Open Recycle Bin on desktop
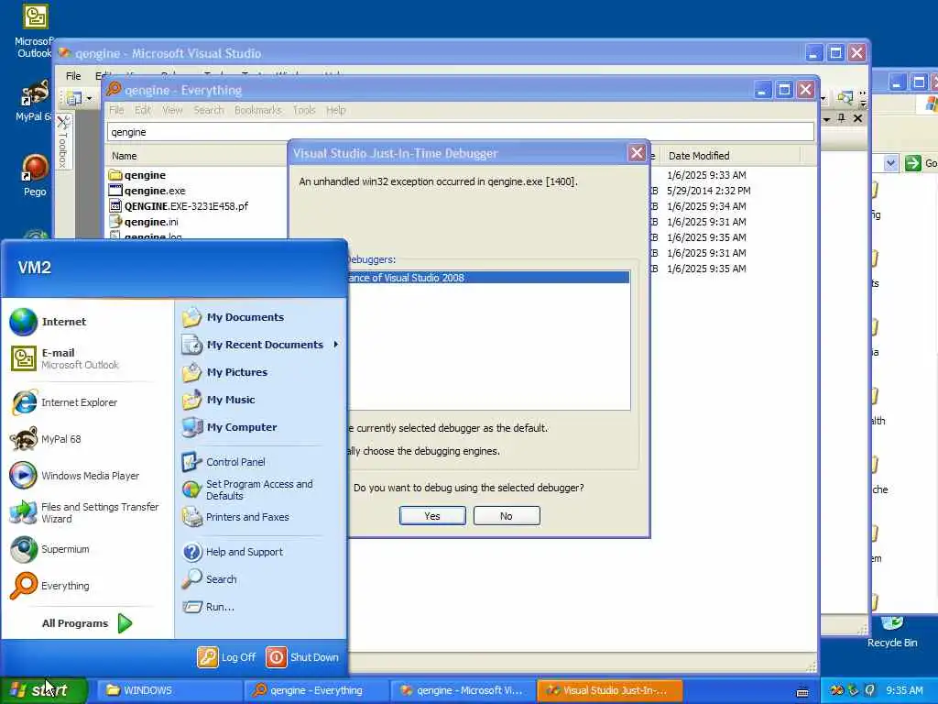Viewport: 938px width, 704px height. tap(892, 632)
